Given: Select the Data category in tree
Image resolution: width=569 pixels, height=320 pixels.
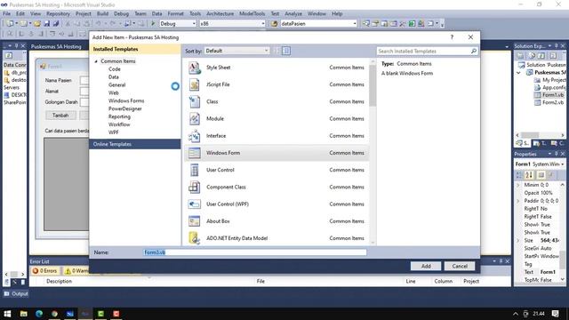Looking at the screenshot, I should pyautogui.click(x=114, y=77).
